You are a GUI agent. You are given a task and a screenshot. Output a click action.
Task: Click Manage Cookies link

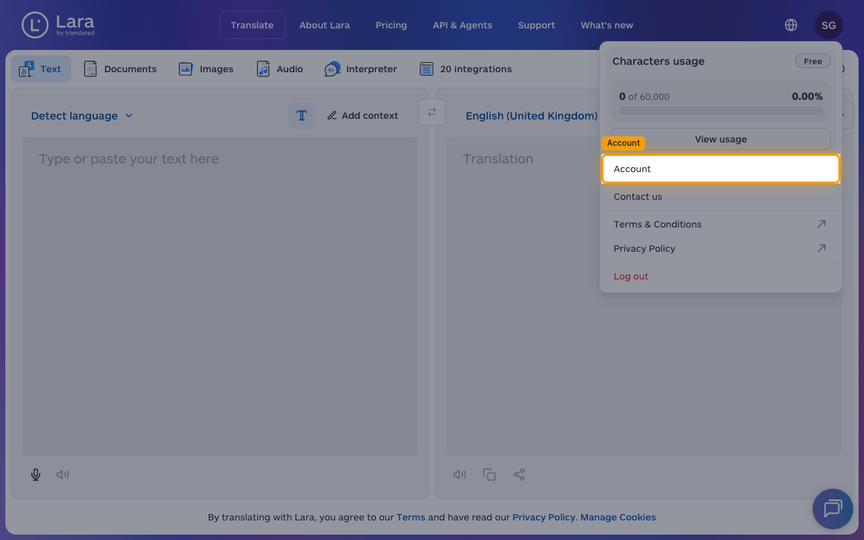pos(618,517)
